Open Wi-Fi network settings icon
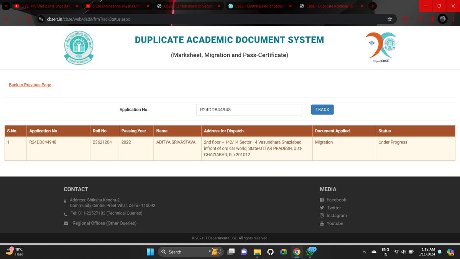The height and width of the screenshot is (259, 460). (x=396, y=252)
